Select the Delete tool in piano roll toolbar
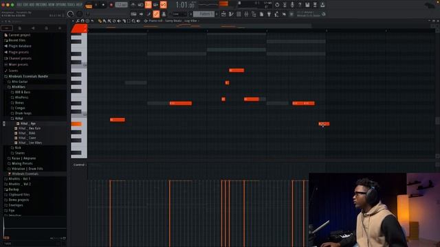Viewport: 440px width, 247px height. click(x=114, y=21)
